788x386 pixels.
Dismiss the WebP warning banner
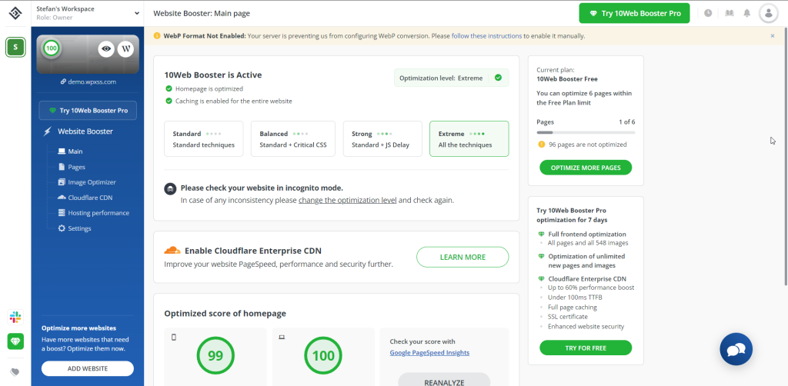pyautogui.click(x=773, y=36)
